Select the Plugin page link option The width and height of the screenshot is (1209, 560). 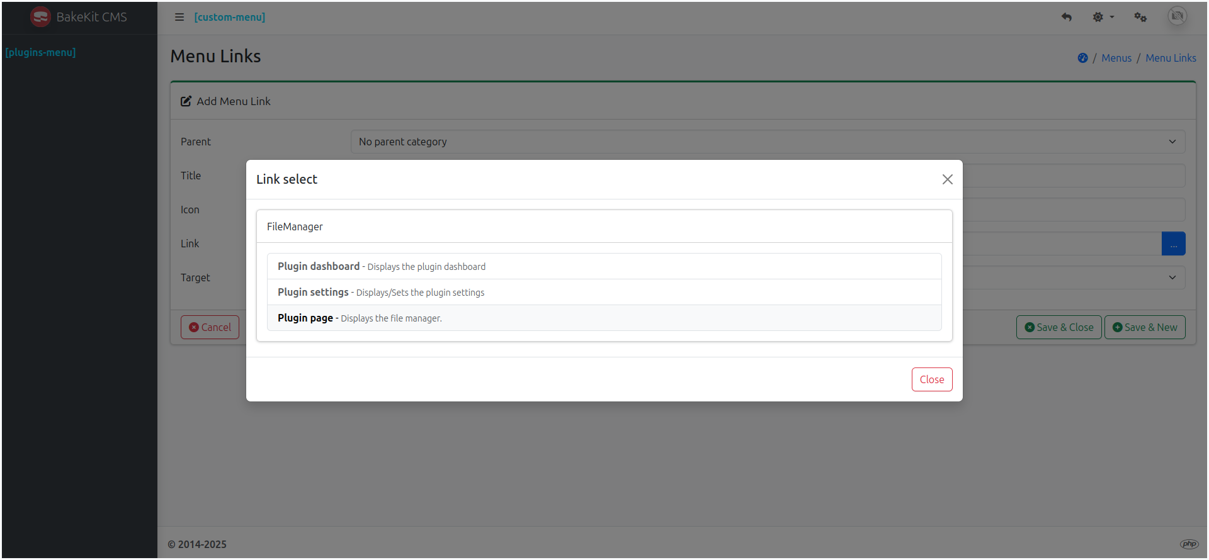(604, 318)
